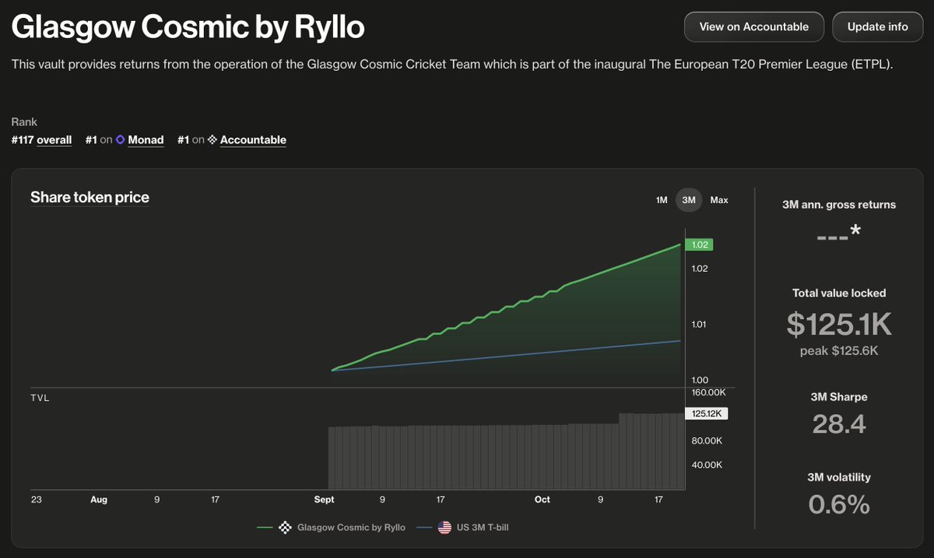
Task: Toggle Glasgow Cosmic by Ryllo legend entry
Action: point(332,528)
